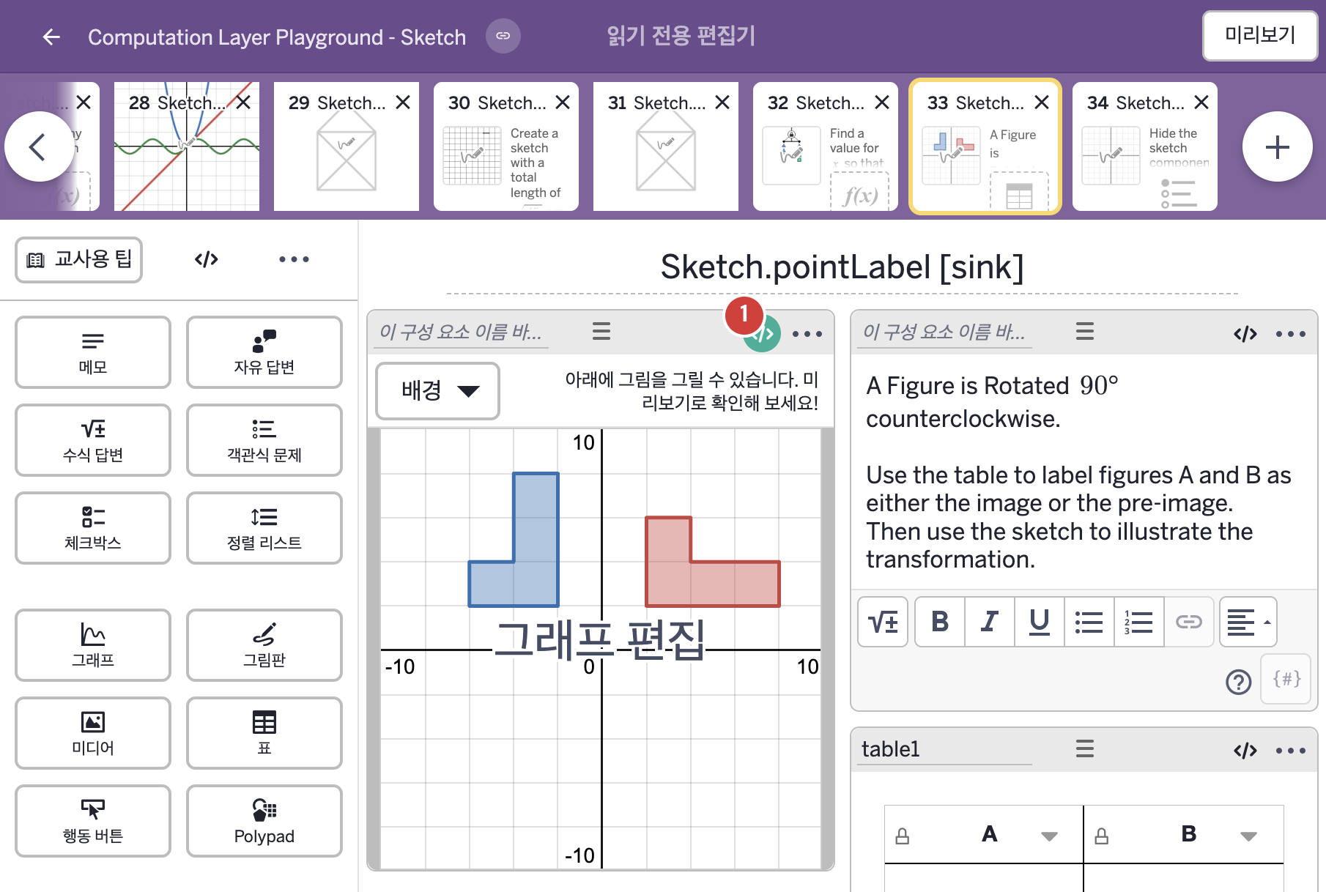Open sketch component more options menu
The height and width of the screenshot is (892, 1326).
tap(807, 334)
